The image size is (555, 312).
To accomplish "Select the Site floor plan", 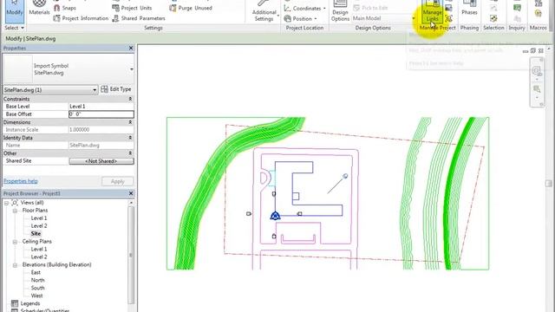I will click(x=36, y=234).
